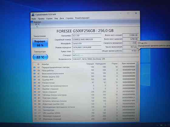Click the Порог column header
170x127 pixels.
point(114,64)
